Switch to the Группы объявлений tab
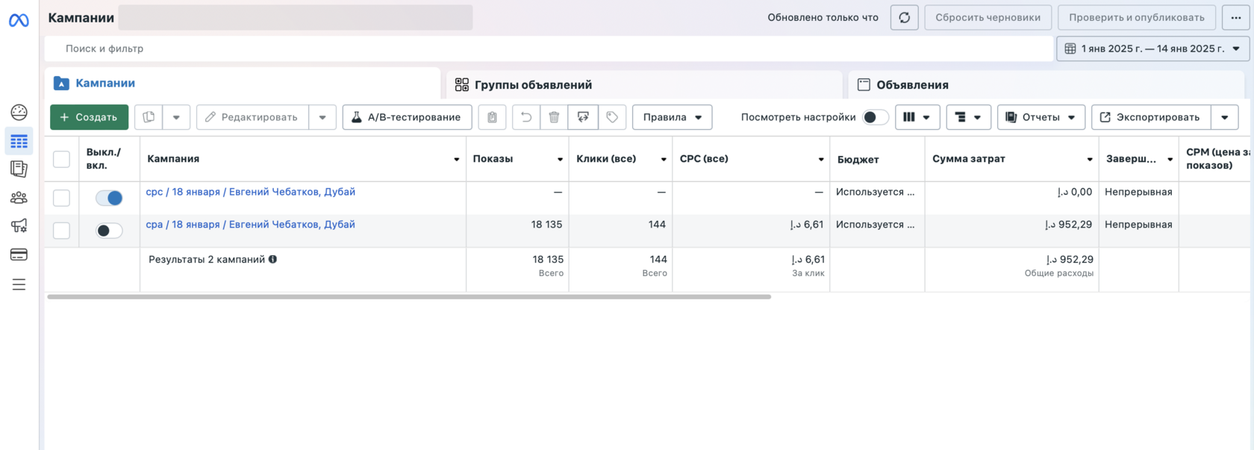Image resolution: width=1254 pixels, height=450 pixels. pos(533,85)
